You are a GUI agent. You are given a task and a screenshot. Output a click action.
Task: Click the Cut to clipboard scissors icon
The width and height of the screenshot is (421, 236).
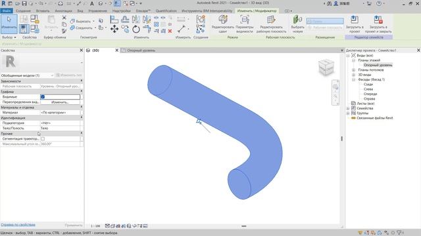[x=64, y=18]
